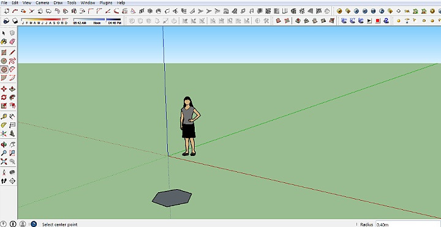This screenshot has width=441, height=227.
Task: Choose the Circle drawing tool
Action: [4, 61]
